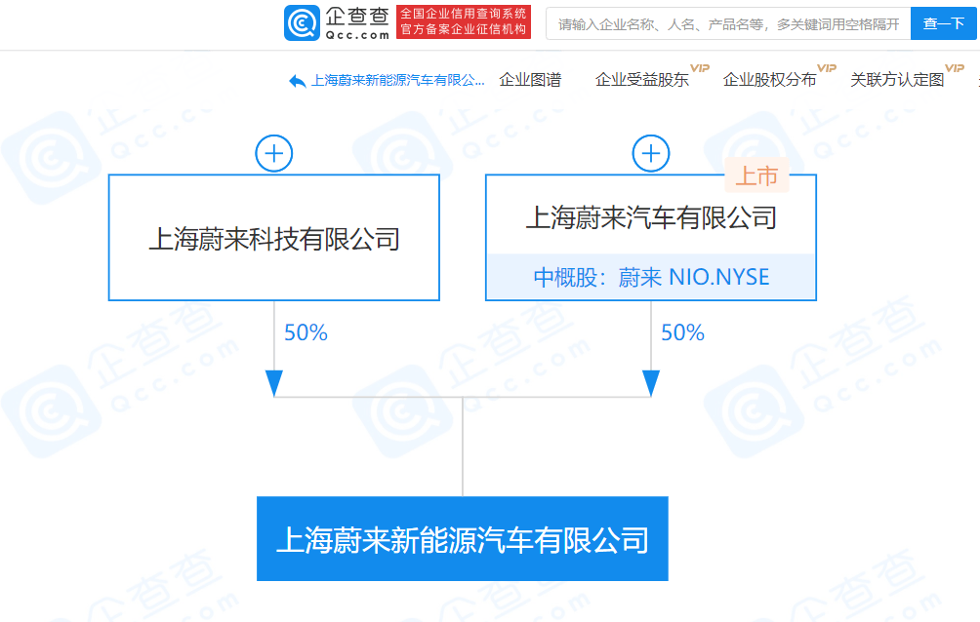The image size is (980, 622).
Task: Expand shareholders above 上海蔚来汽车有限公司
Action: (x=651, y=154)
